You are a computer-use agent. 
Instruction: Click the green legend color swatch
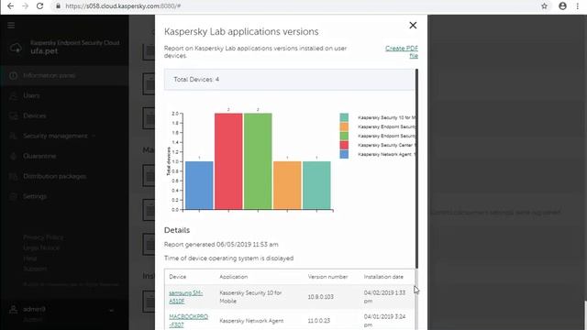click(344, 136)
